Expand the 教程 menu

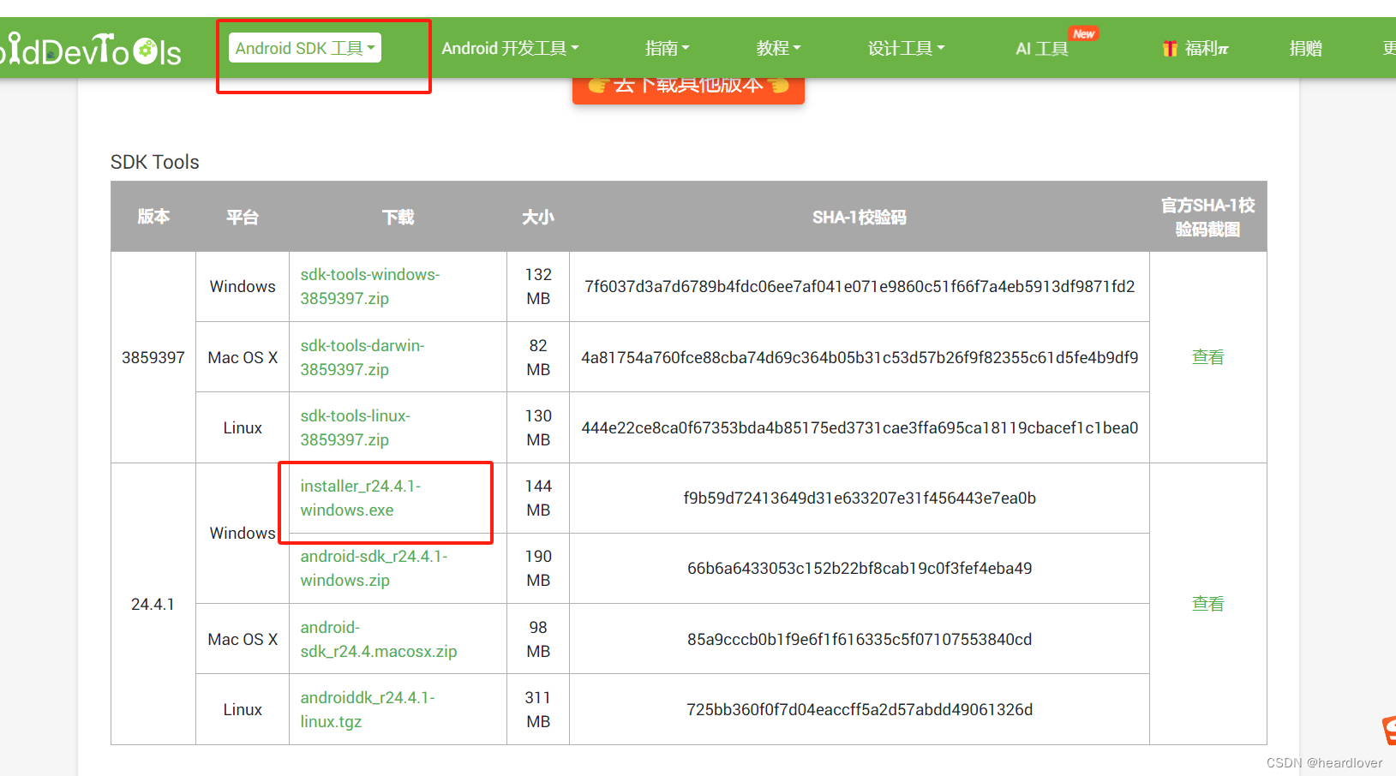[x=778, y=48]
